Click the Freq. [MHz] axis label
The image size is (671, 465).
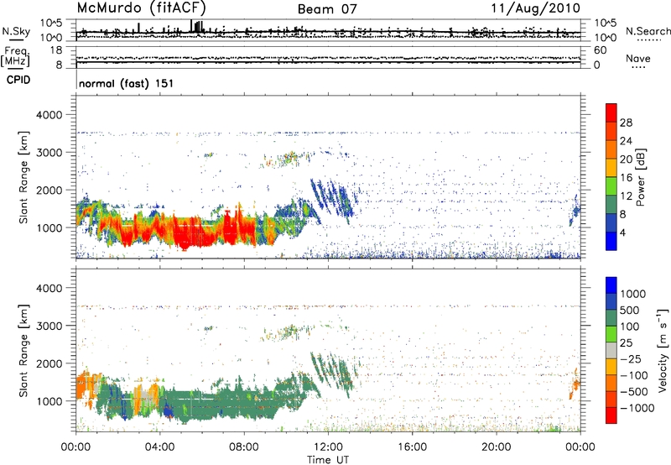(x=16, y=57)
